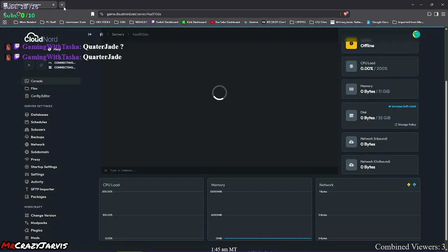This screenshot has height=252, width=448.
Task: Collapse the sidebar with the arrow icon
Action: 90,34
